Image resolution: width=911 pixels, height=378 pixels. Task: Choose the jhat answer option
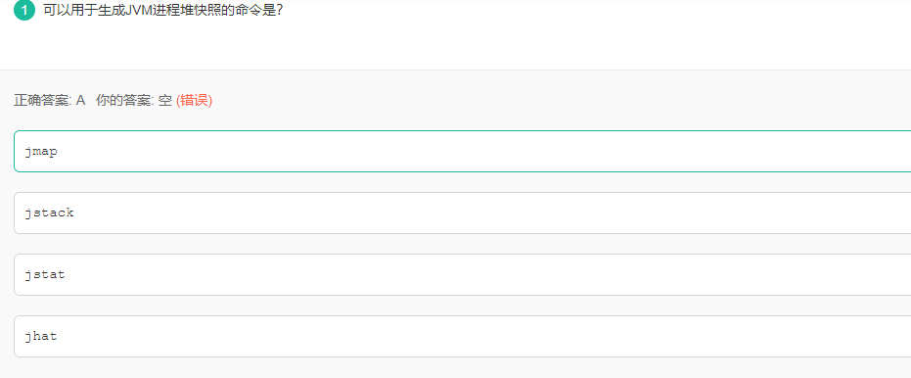click(463, 336)
